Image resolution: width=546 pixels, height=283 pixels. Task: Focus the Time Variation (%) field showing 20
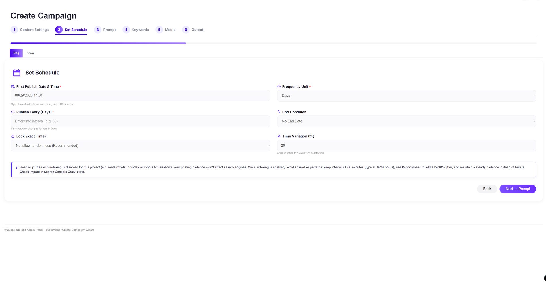(x=406, y=146)
